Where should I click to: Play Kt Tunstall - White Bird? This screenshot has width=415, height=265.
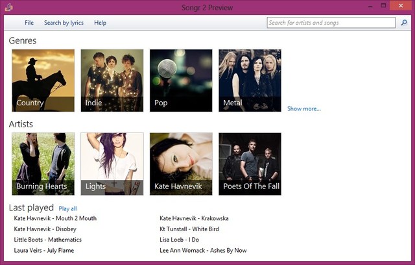pyautogui.click(x=189, y=229)
